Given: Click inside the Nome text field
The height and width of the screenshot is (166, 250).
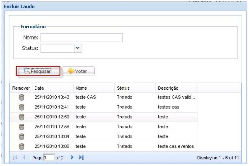Looking at the screenshot, I should (x=82, y=38).
